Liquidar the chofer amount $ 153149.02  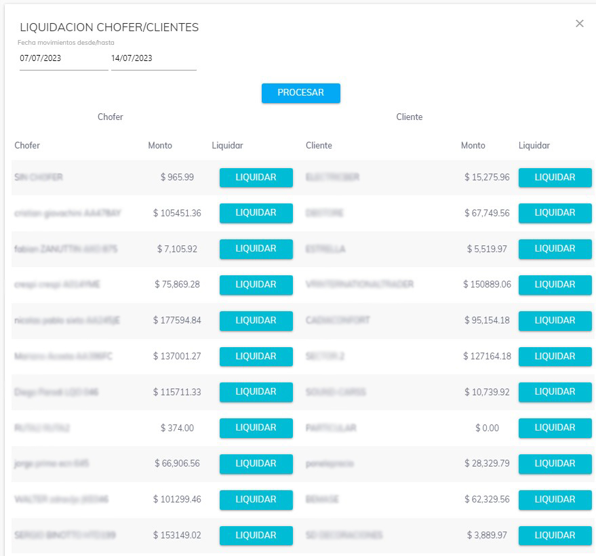[256, 536]
